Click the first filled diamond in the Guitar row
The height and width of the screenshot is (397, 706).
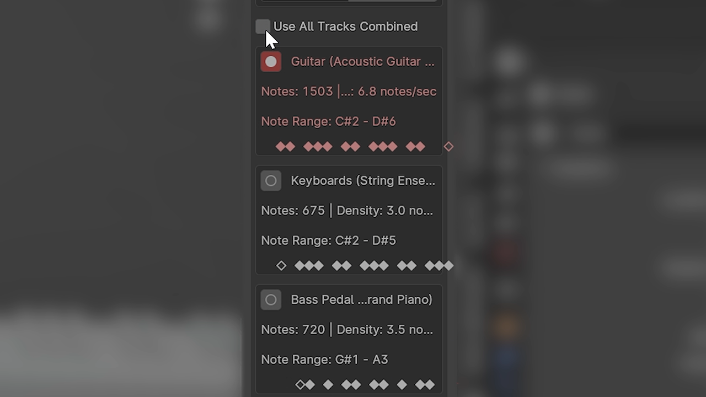[x=281, y=147]
